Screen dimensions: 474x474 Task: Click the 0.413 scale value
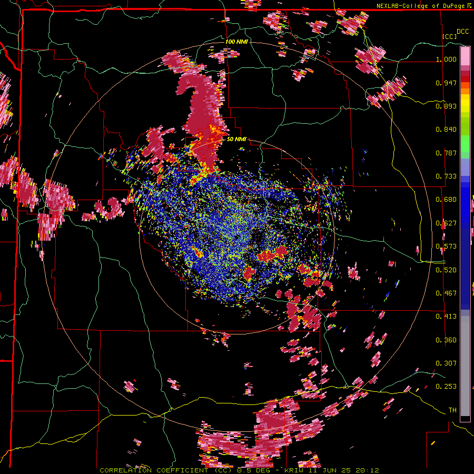[446, 317]
